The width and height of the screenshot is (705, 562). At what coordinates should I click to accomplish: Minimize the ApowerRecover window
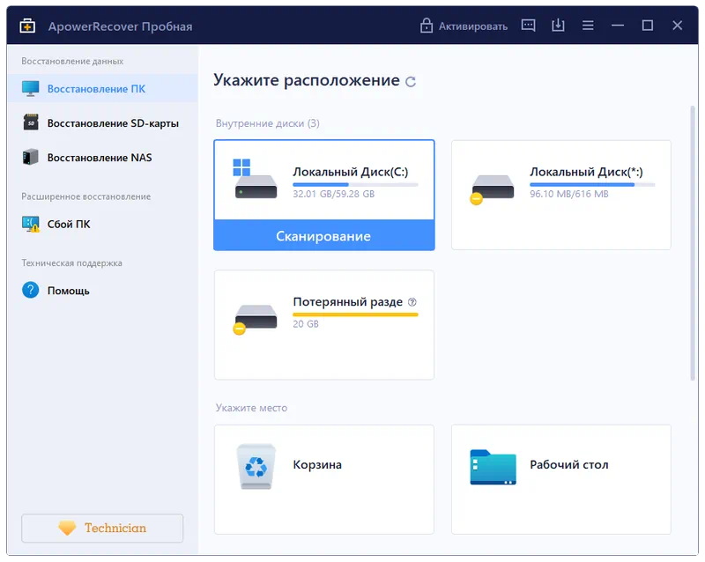(x=618, y=26)
